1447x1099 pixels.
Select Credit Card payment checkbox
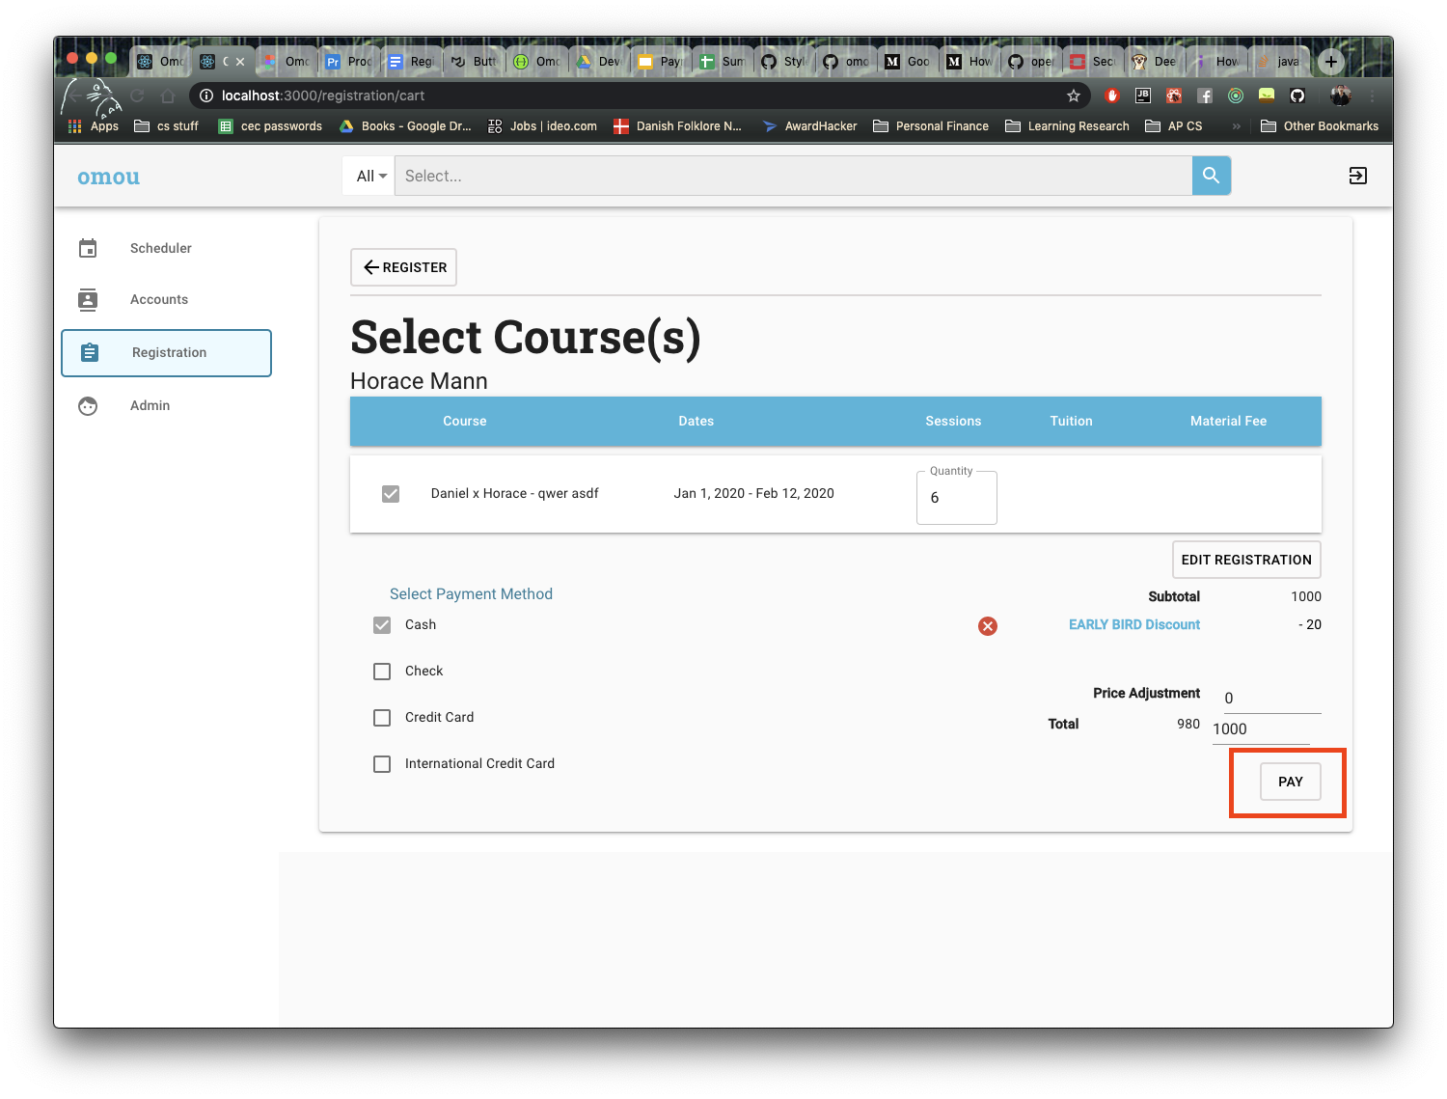[382, 718]
